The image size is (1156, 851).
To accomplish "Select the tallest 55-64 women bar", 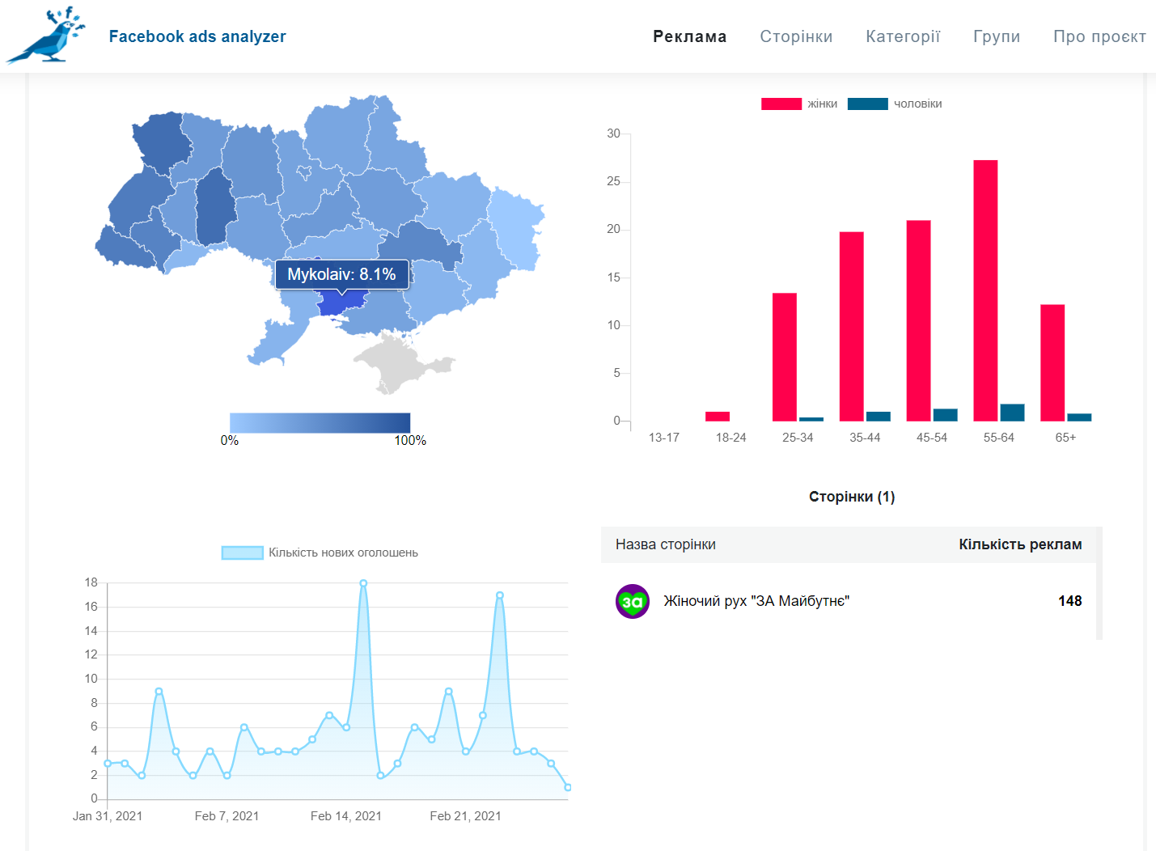I will 985,290.
